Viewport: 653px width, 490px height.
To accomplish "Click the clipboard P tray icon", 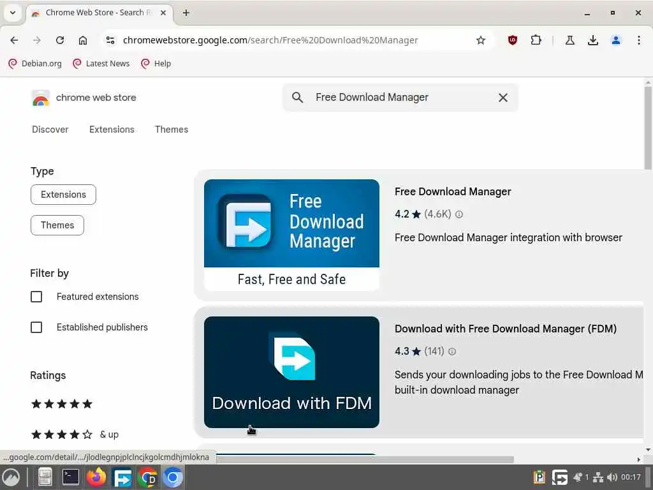I will tap(539, 477).
